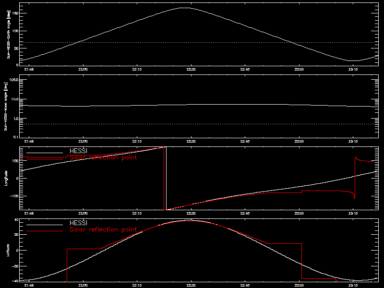The image size is (384, 288).
Task: Click the 150 tick on Sun-HESSI-Earth axis
Action: [x=15, y=13]
